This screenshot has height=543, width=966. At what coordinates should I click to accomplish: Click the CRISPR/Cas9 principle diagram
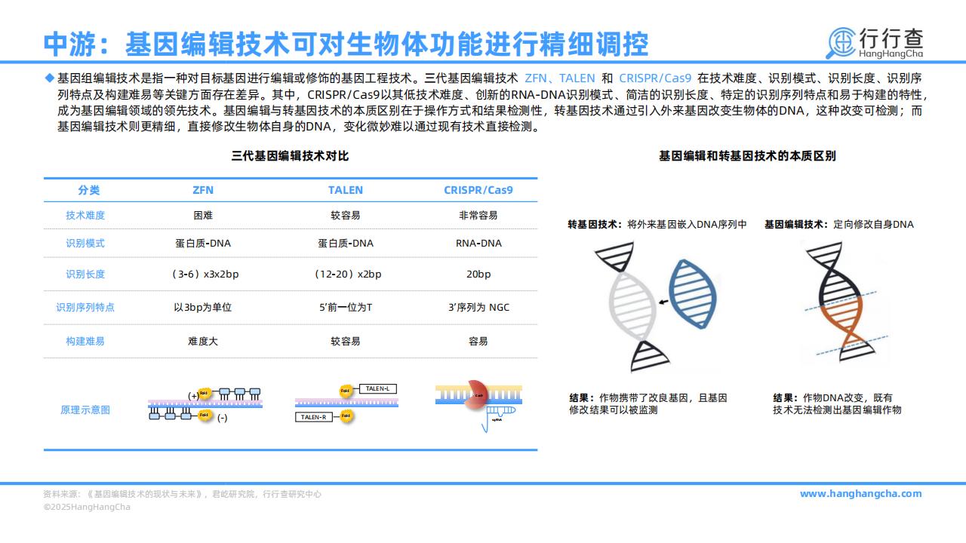click(478, 407)
